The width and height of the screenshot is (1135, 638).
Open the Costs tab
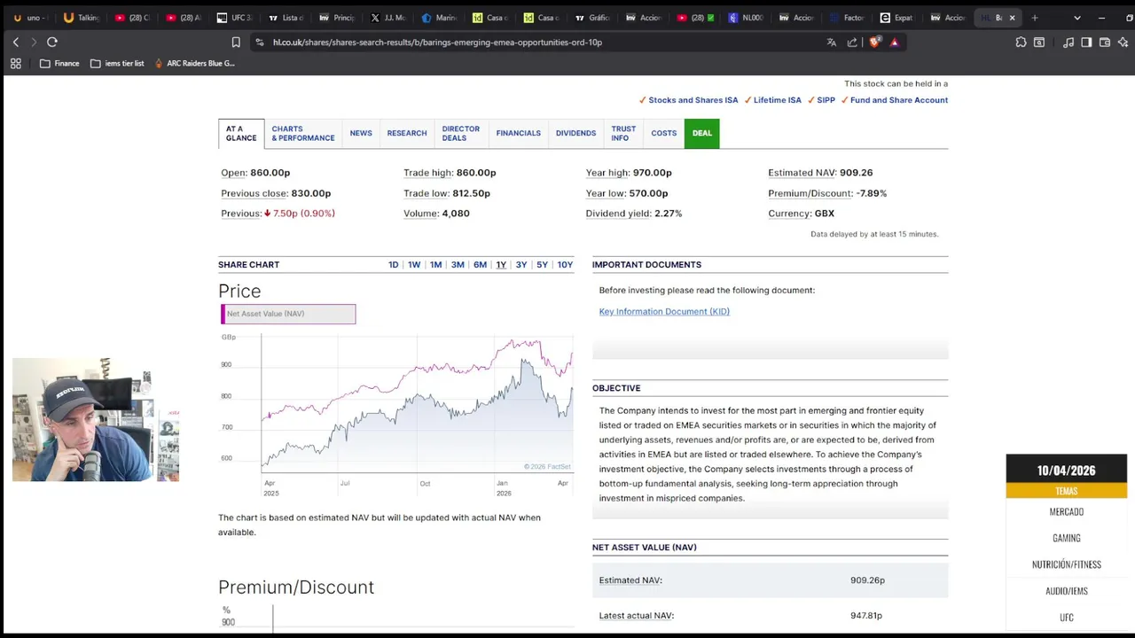[664, 133]
